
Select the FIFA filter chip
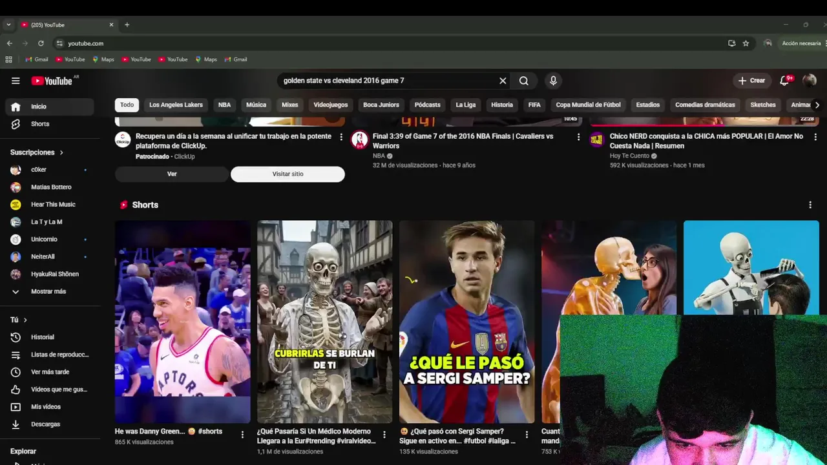click(x=534, y=105)
